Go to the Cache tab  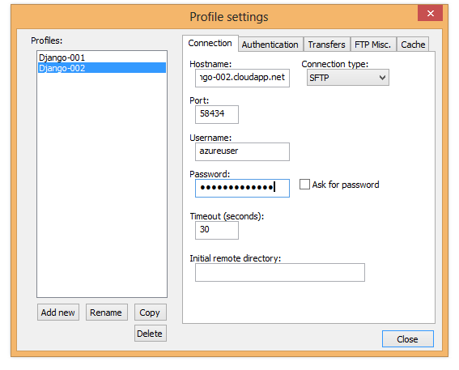click(413, 45)
